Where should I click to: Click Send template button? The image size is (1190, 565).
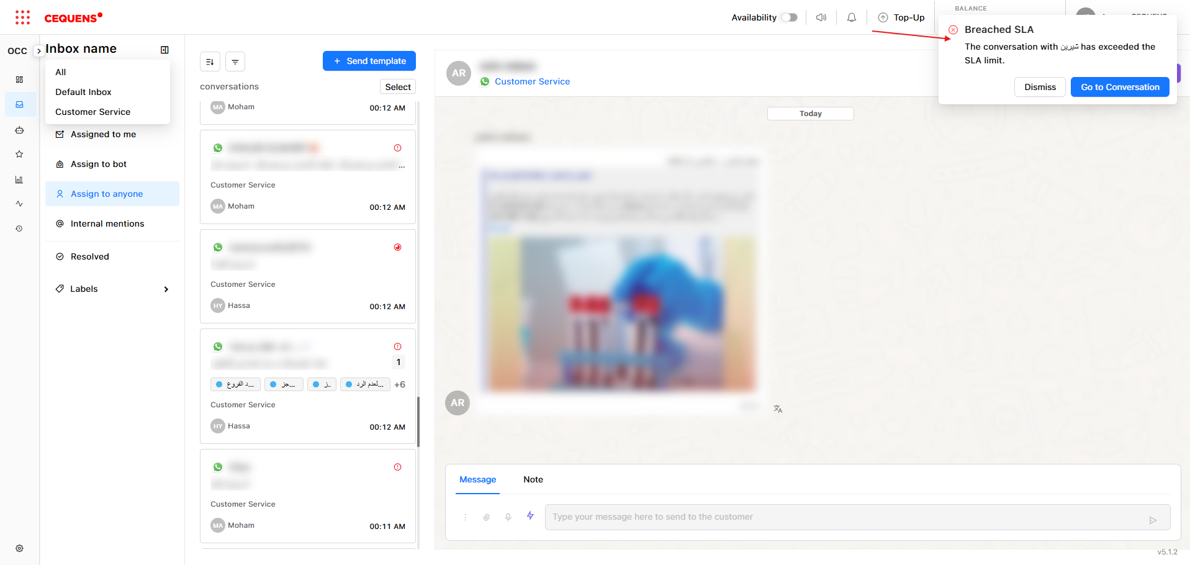click(369, 61)
